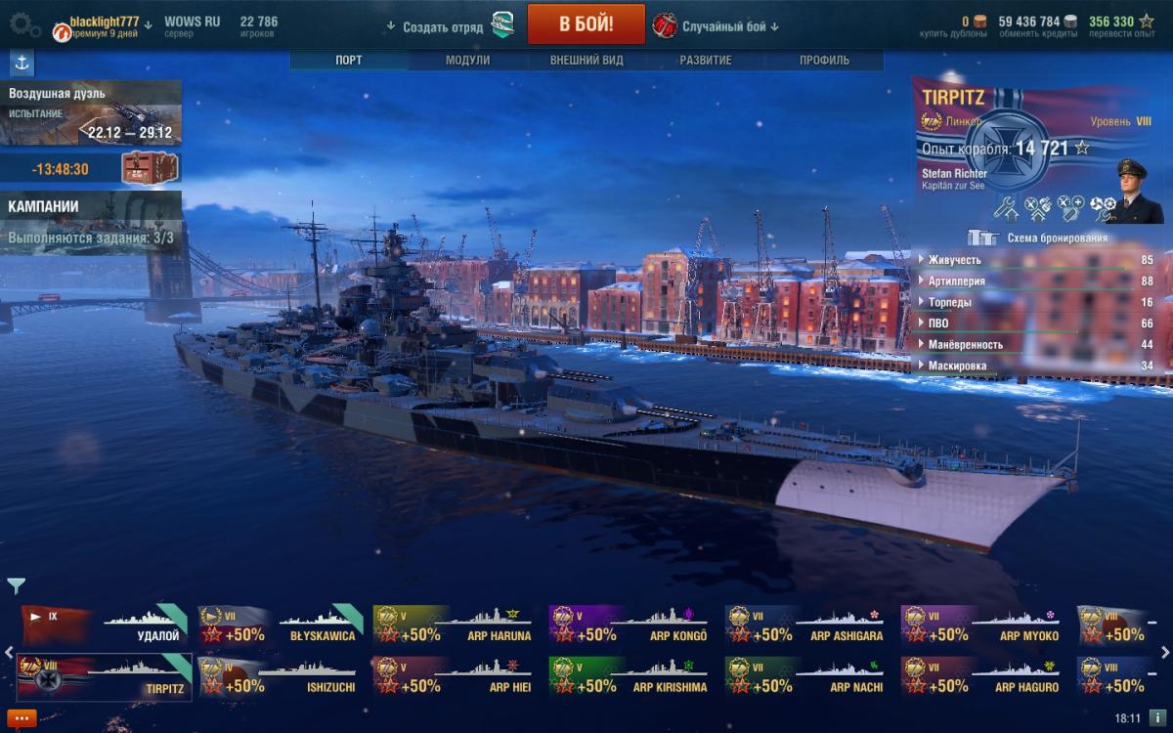1173x733 pixels.
Task: Click the division emblem beside Создать отряд
Action: [x=502, y=24]
